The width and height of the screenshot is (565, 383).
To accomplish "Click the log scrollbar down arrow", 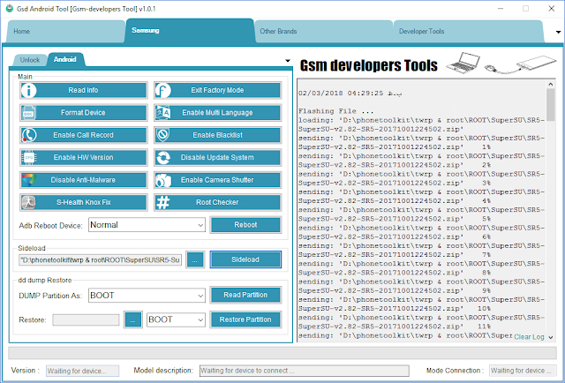I will pyautogui.click(x=551, y=337).
